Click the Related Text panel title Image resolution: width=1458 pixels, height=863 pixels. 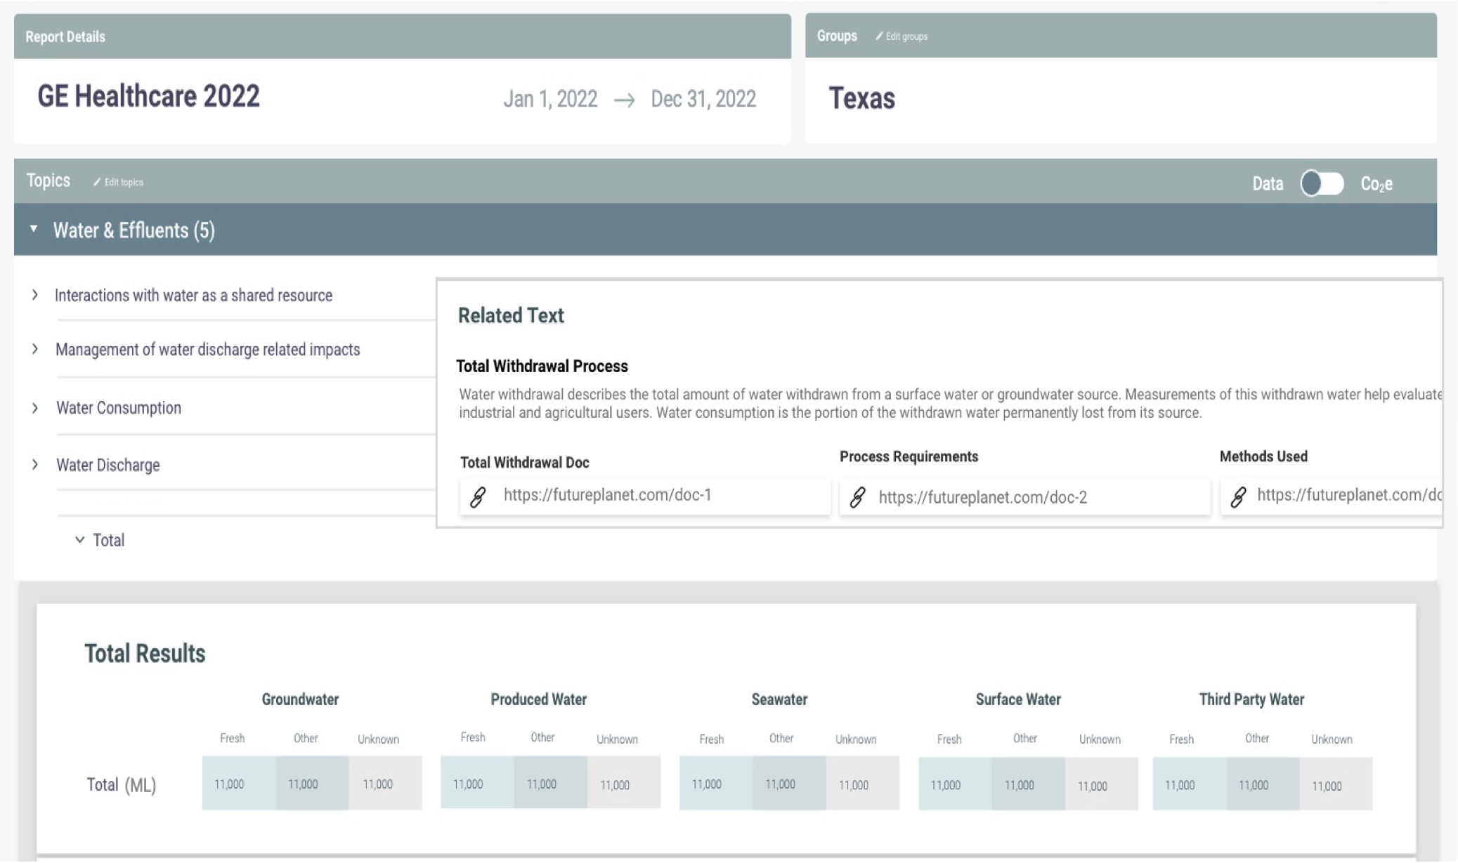511,316
